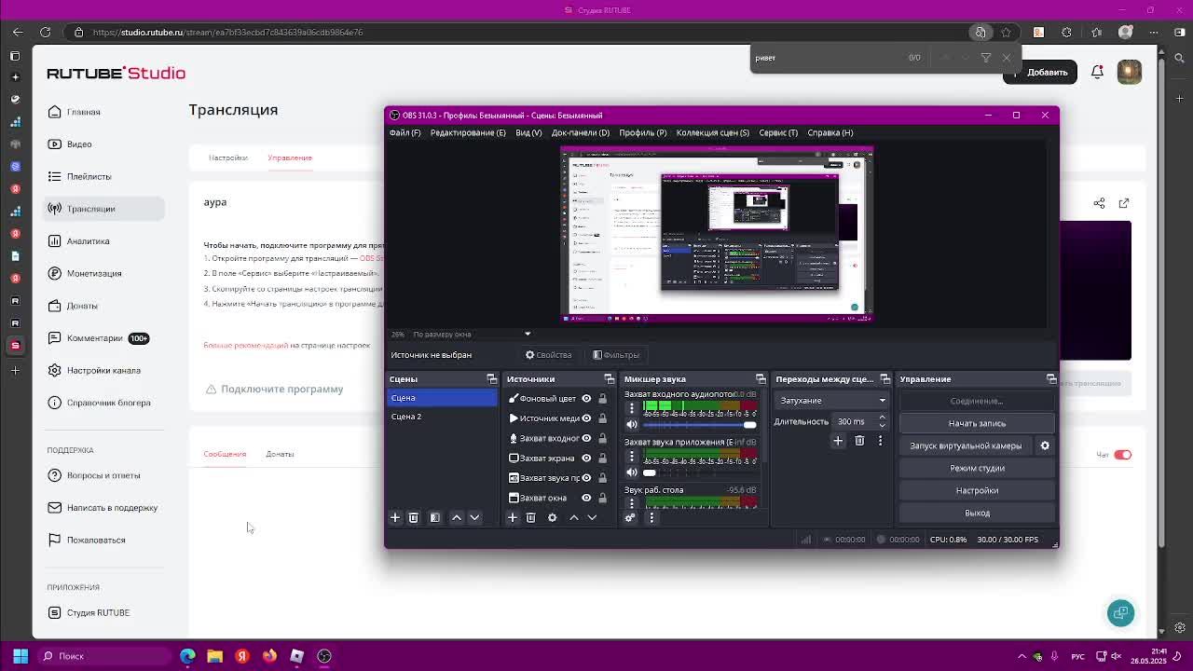The width and height of the screenshot is (1193, 671).
Task: Toggle visibility of Фоновый цвет source
Action: pos(586,399)
